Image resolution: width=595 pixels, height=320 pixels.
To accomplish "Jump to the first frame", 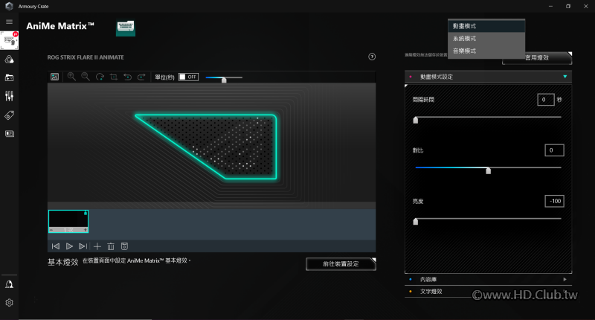I will click(55, 246).
